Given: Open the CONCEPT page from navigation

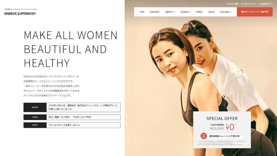Looking at the screenshot, I should pos(155,12).
